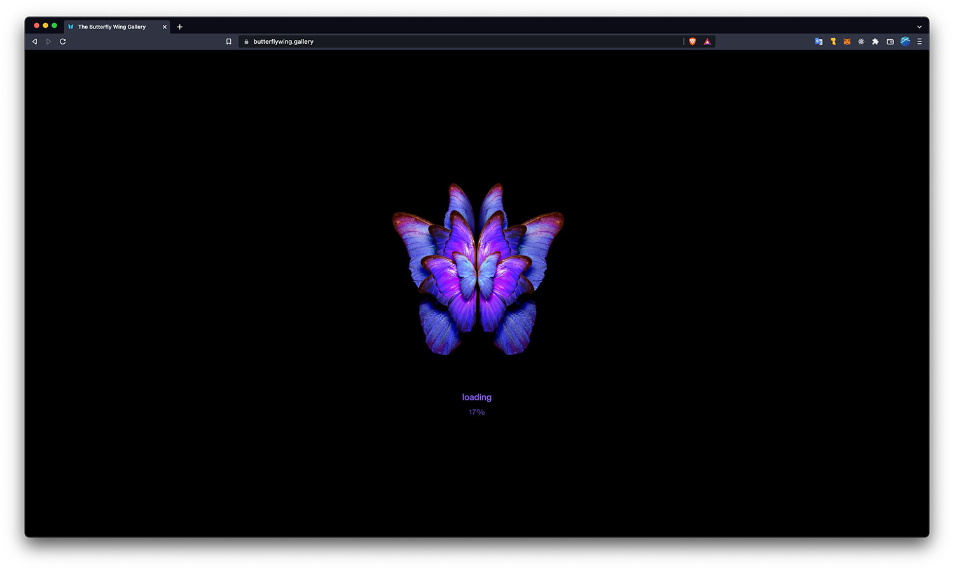Image resolution: width=954 pixels, height=570 pixels.
Task: Open the browser main hamburger menu
Action: (919, 41)
